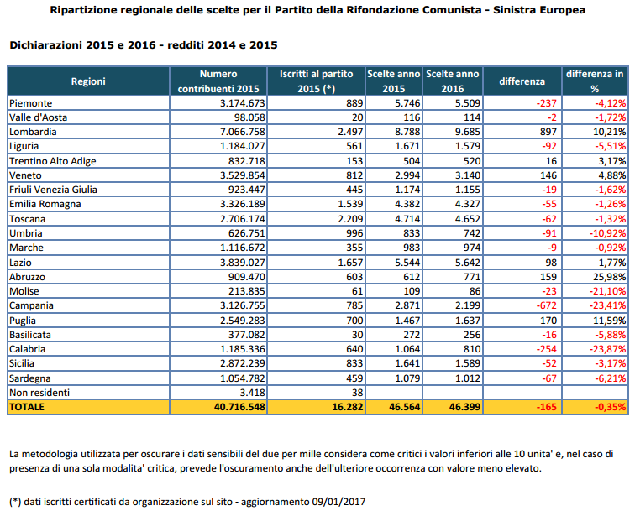Image resolution: width=635 pixels, height=511 pixels.
Task: Select the 'Emilia Romagna' region cell
Action: [88, 204]
